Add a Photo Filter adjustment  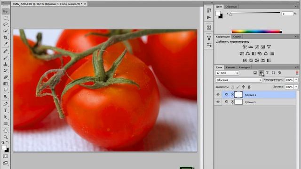(260, 54)
